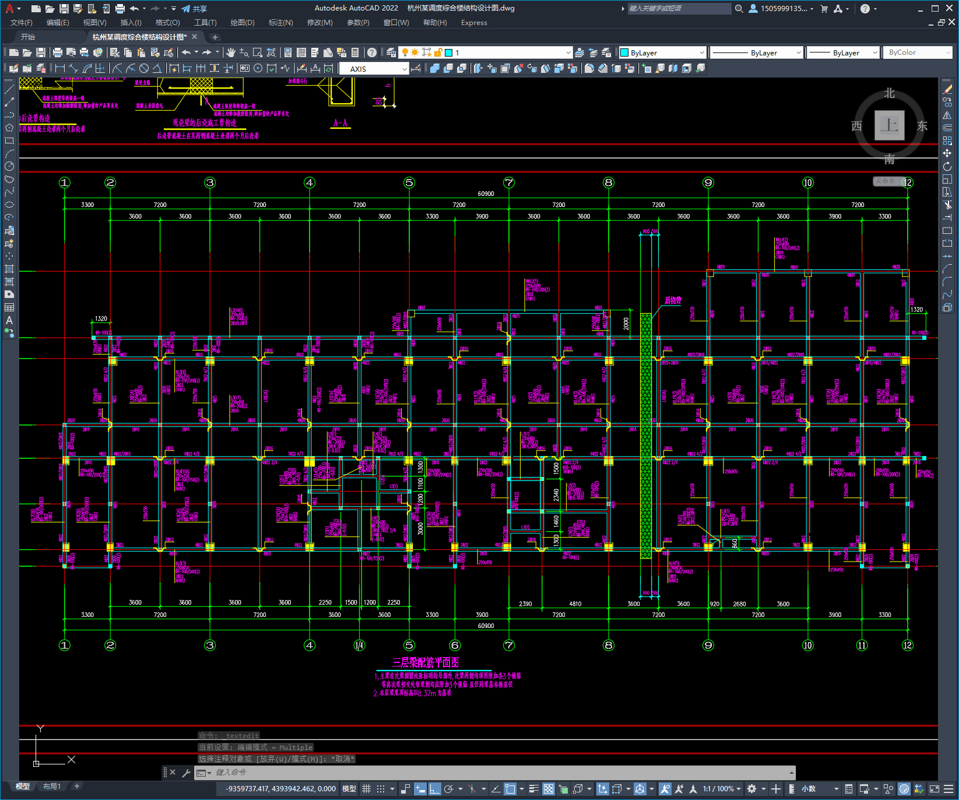Image resolution: width=959 pixels, height=800 pixels.
Task: Select the Aligned dimension tool
Action: (x=73, y=68)
